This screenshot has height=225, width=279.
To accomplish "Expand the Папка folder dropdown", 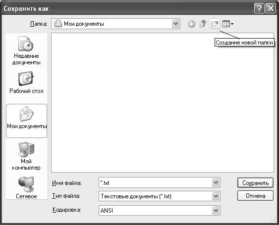I will click(x=175, y=24).
